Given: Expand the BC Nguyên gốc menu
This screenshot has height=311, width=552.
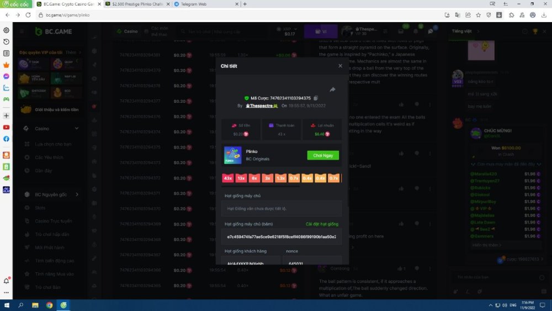Looking at the screenshot, I should (77, 194).
